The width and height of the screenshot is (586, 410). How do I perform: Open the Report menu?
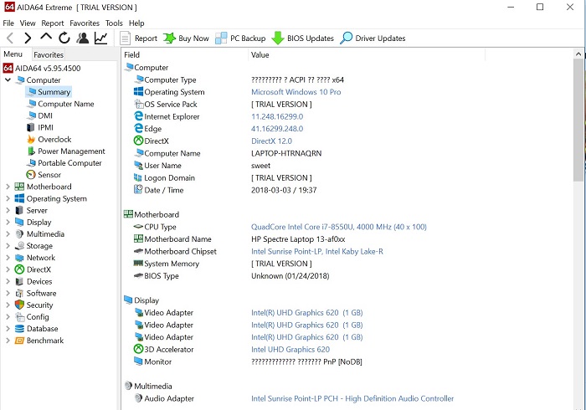[53, 23]
